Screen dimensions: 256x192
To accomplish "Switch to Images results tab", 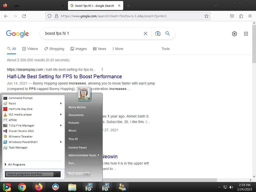I will pyautogui.click(x=78, y=49).
